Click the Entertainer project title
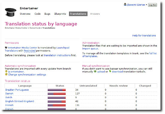The width and height of the screenshot is (165, 114). pyautogui.click(x=29, y=8)
